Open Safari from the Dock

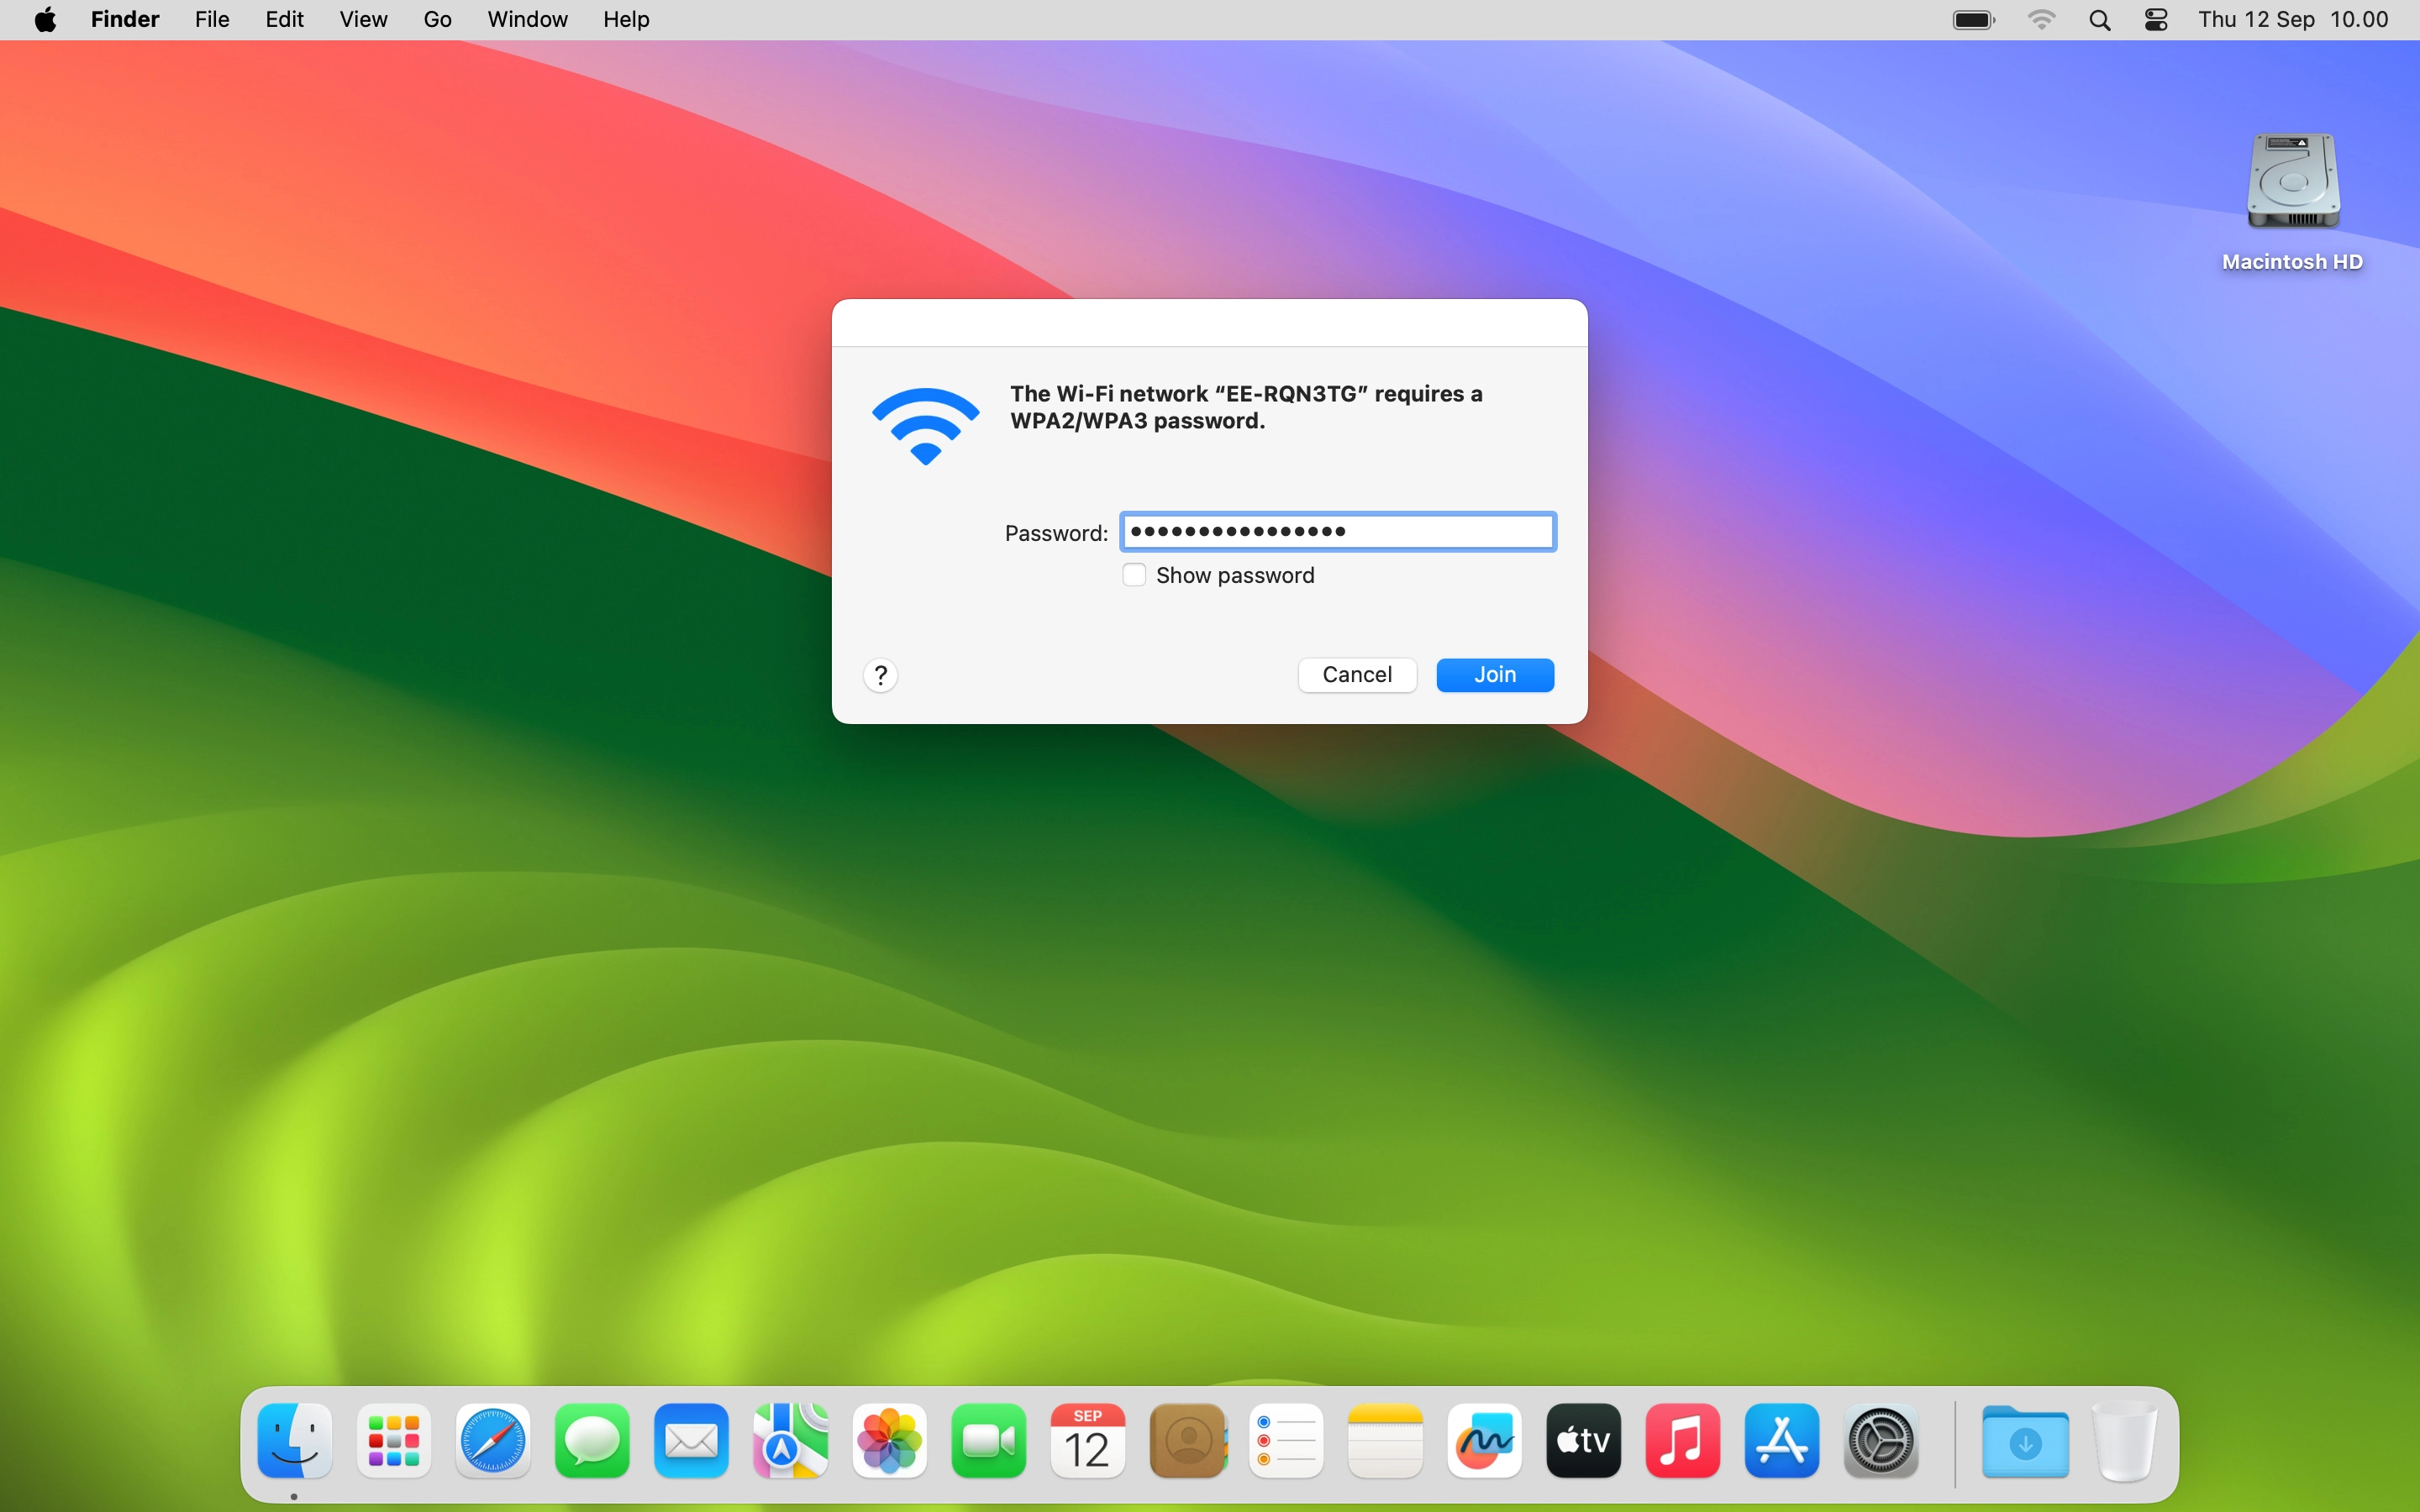492,1441
